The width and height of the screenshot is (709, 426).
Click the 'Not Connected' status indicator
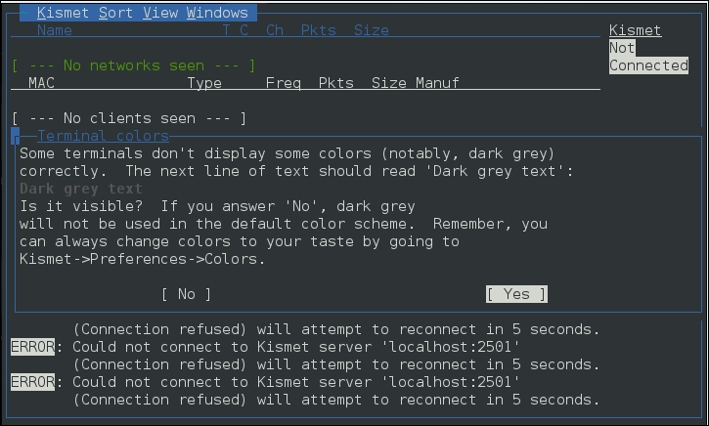point(648,57)
